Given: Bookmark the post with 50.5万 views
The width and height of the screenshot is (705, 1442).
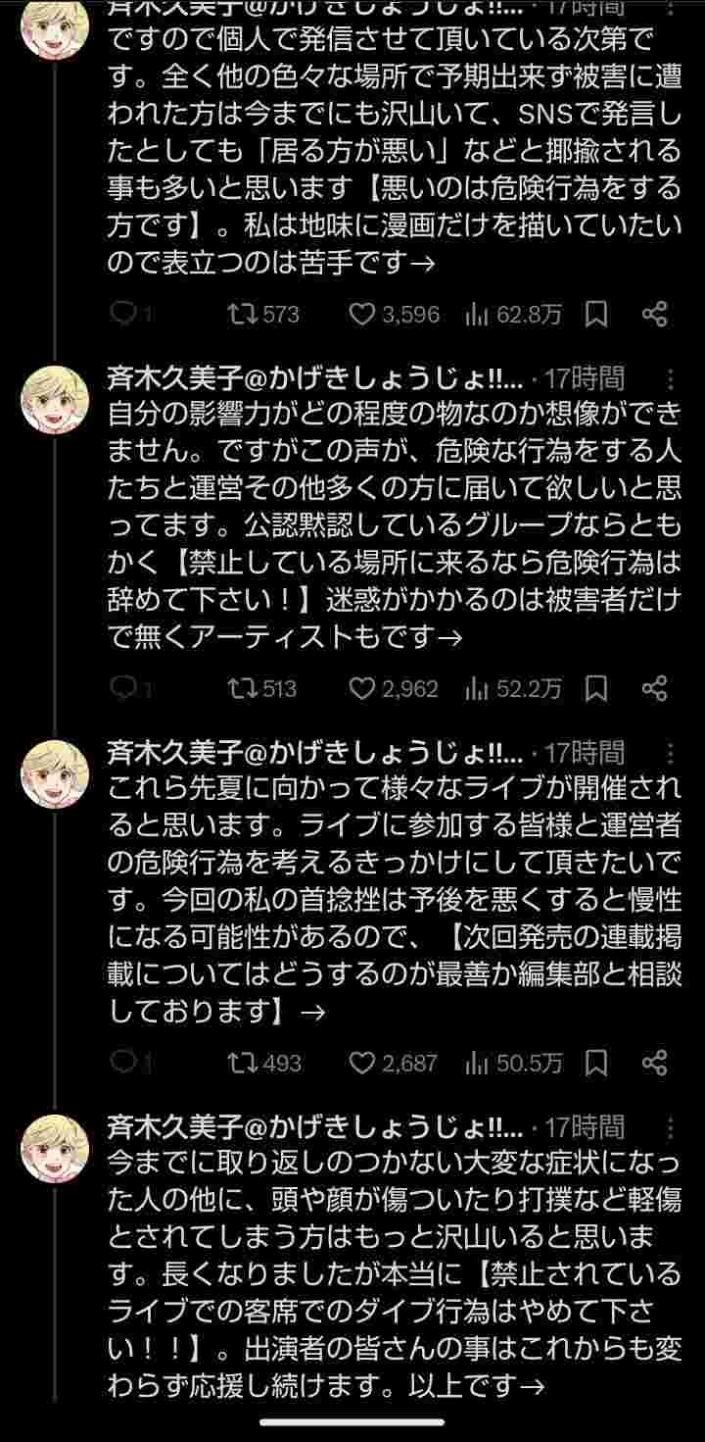Looking at the screenshot, I should tap(596, 1063).
